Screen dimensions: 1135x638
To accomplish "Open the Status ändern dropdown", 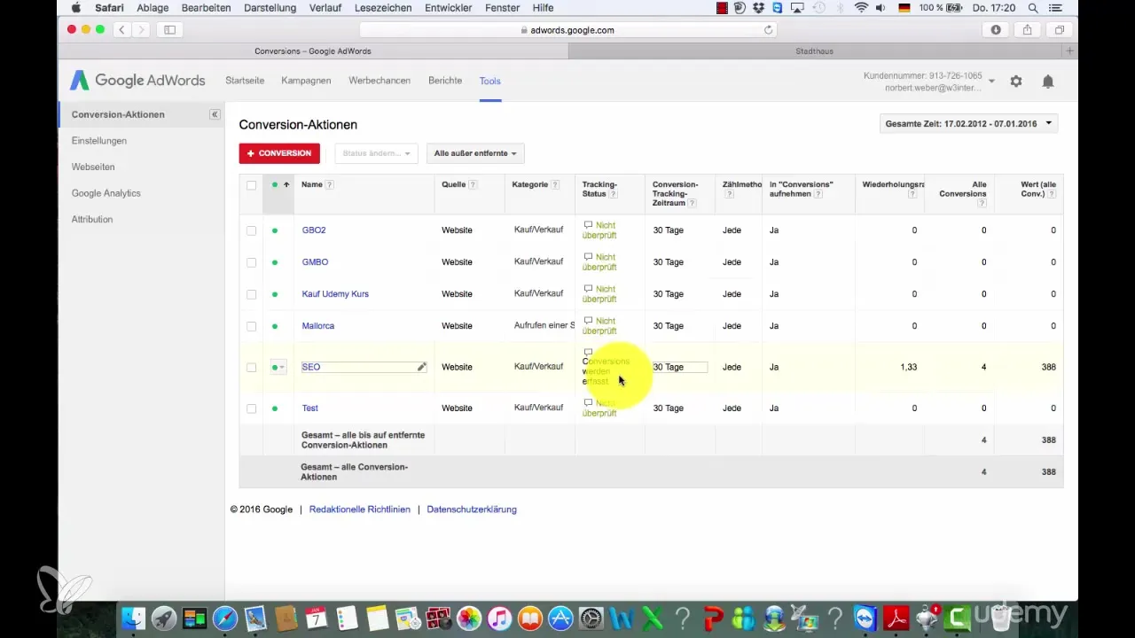I will click(x=376, y=153).
